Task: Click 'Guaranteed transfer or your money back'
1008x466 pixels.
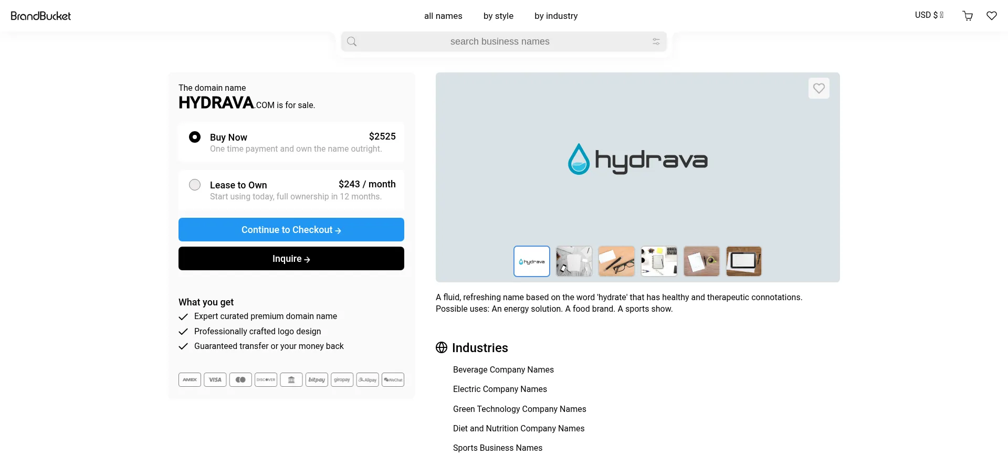Action: coord(269,346)
